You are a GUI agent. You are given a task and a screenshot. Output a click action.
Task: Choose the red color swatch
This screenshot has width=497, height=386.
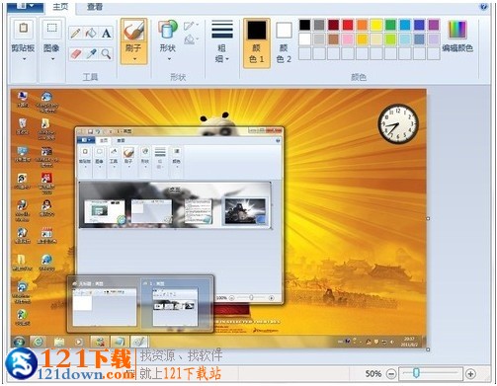coord(348,25)
